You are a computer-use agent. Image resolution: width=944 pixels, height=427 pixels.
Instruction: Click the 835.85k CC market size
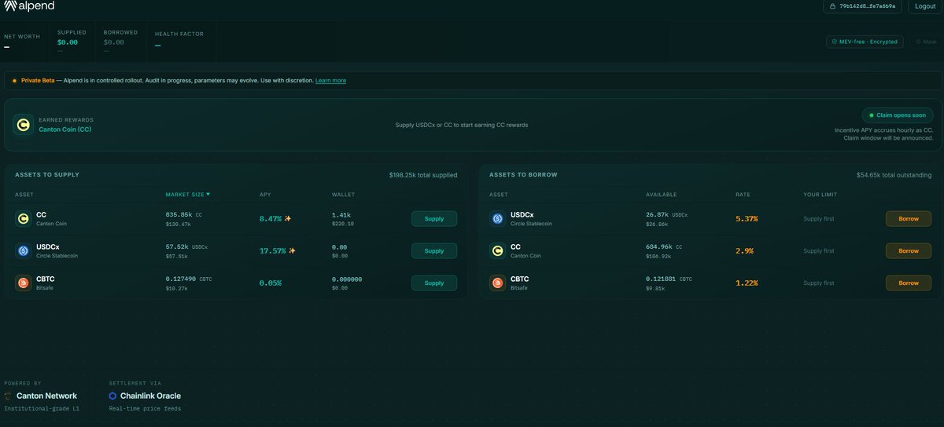click(183, 214)
